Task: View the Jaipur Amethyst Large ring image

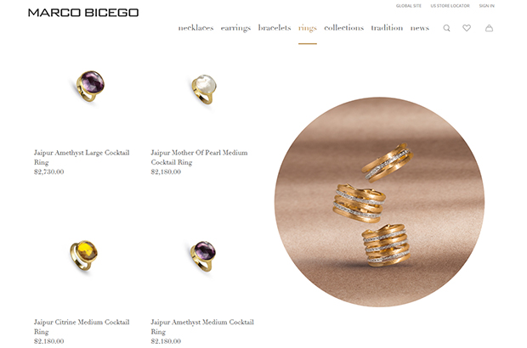Action: tap(89, 87)
